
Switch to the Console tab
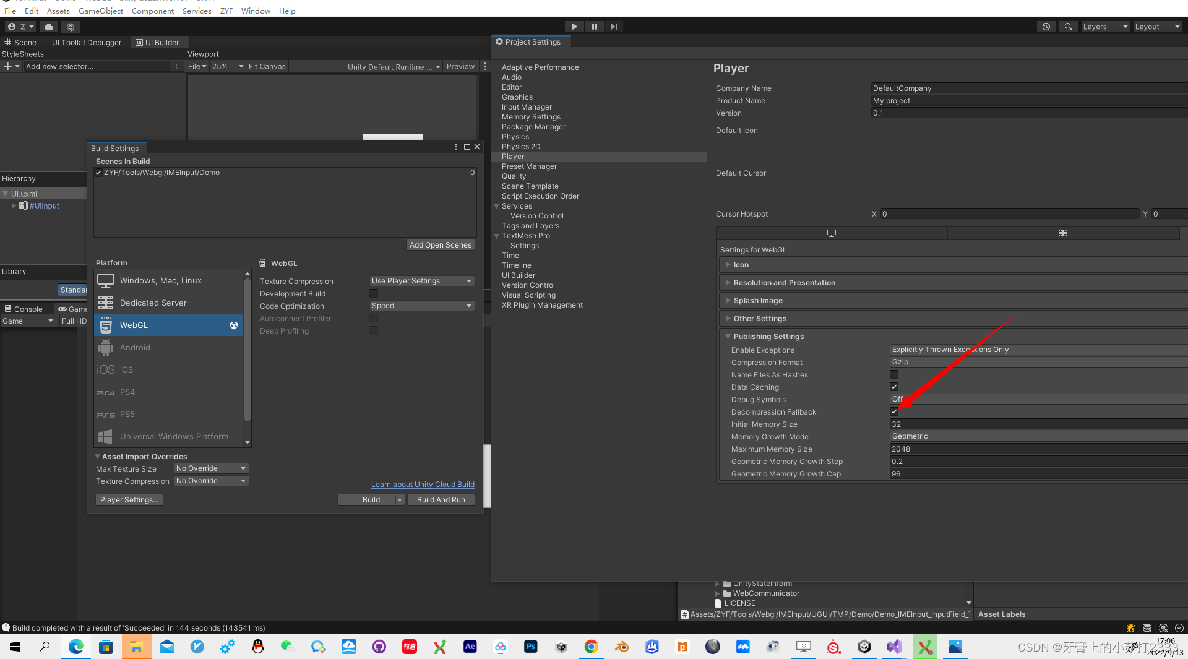24,309
